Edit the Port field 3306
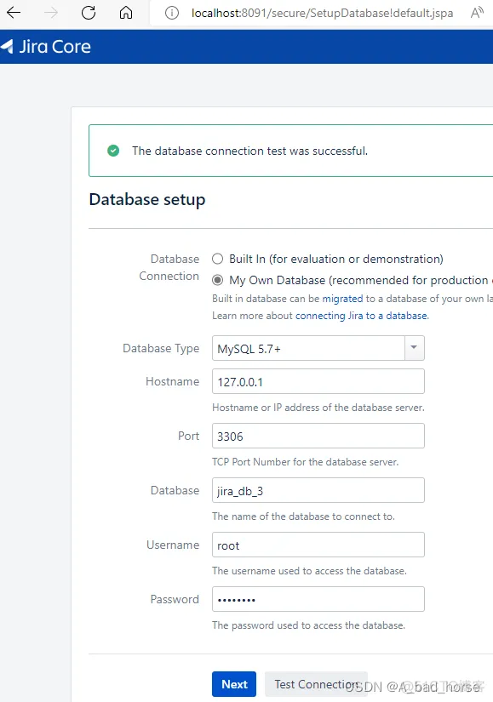This screenshot has width=493, height=702. point(318,436)
